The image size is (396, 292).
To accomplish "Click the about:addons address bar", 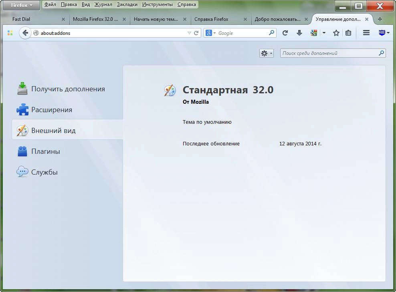I will coord(113,33).
